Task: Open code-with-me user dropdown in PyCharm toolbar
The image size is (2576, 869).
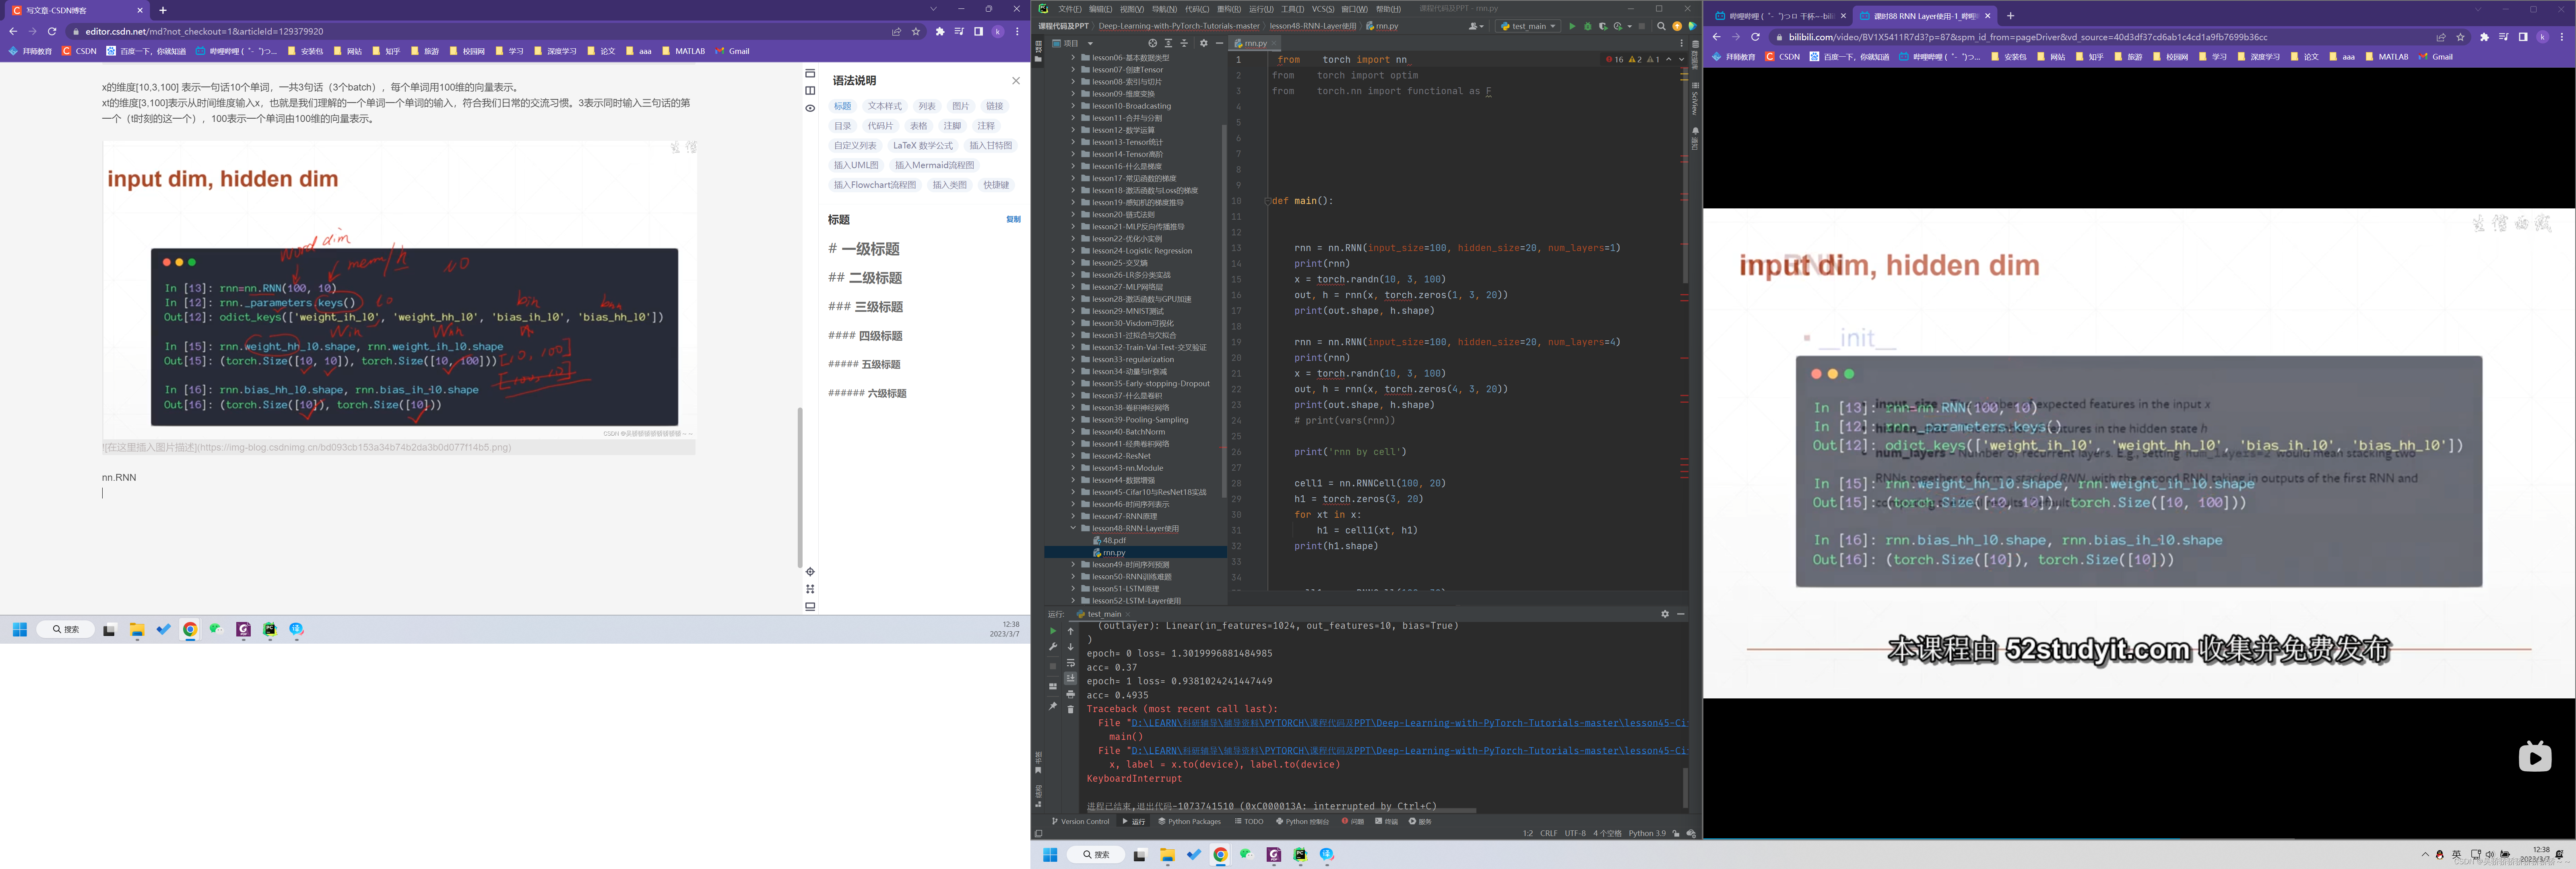Action: [x=1476, y=26]
